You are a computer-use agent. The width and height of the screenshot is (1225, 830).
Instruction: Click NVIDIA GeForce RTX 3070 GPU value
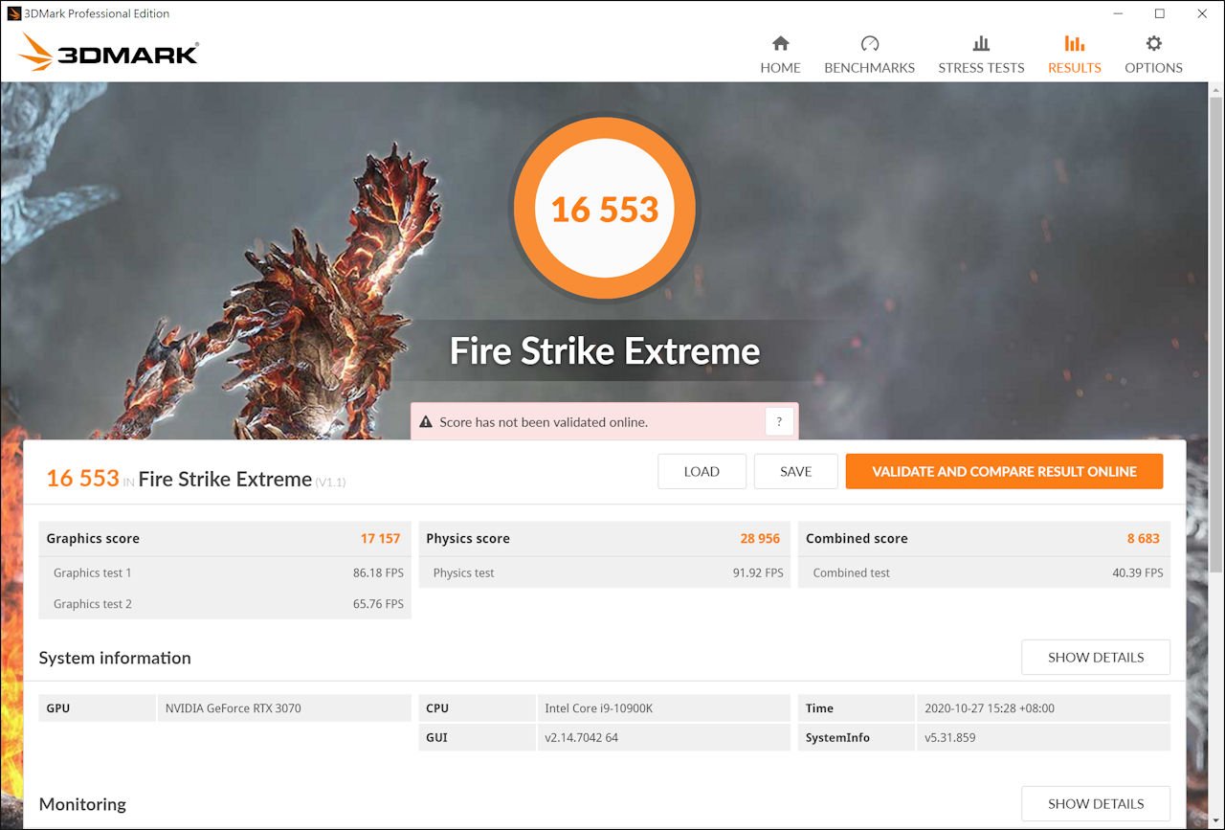233,708
